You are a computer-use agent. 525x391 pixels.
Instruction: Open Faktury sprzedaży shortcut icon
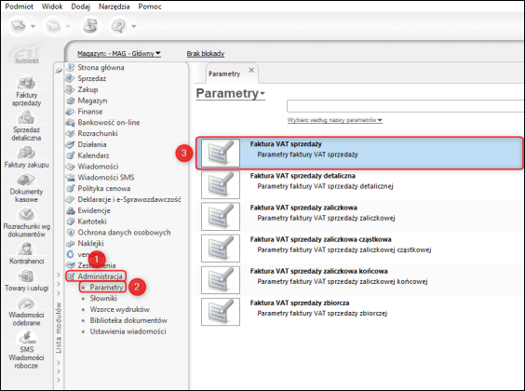tap(26, 84)
